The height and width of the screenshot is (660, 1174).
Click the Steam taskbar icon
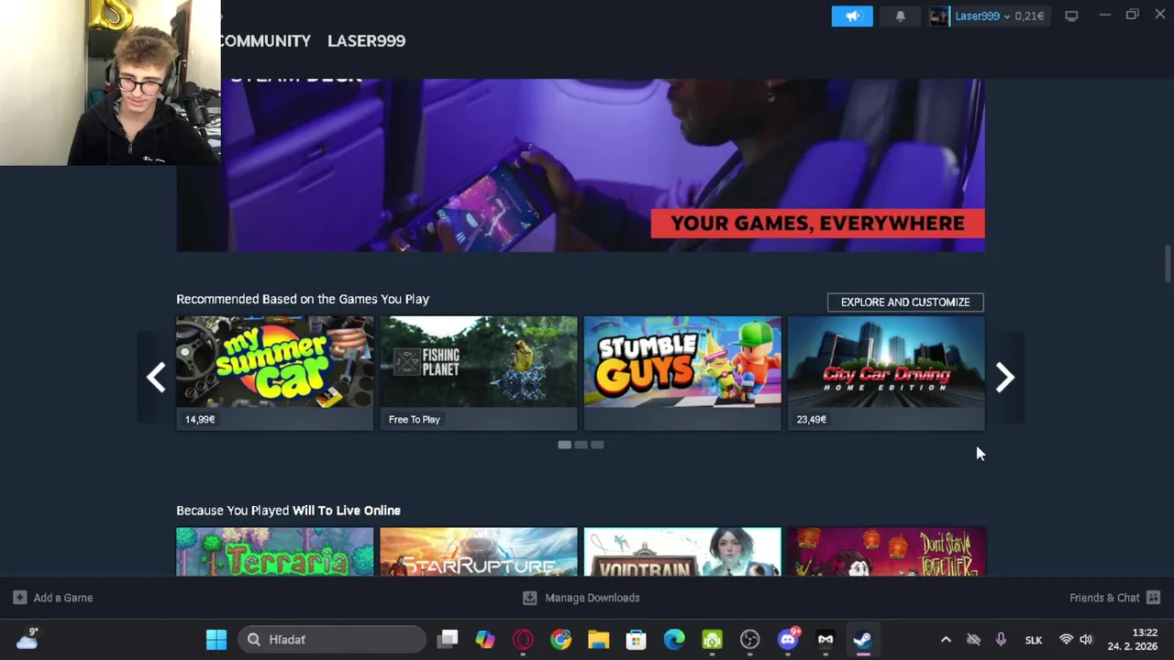pos(863,640)
